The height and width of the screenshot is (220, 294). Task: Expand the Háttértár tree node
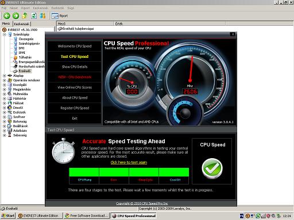point(5,99)
